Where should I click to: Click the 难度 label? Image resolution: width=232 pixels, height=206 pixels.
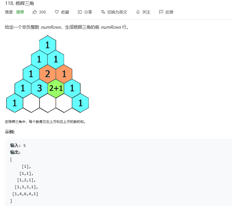point(9,12)
